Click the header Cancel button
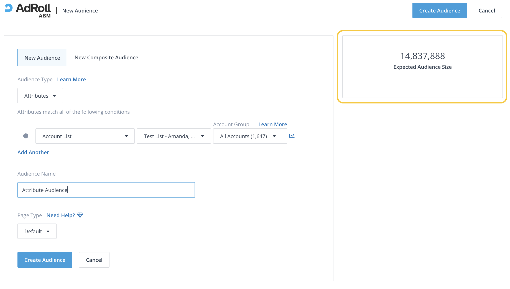 point(486,11)
